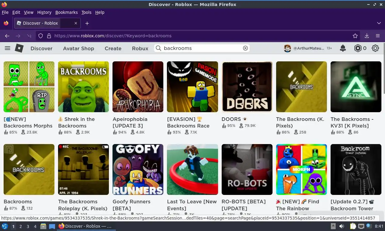Open the clipboard tray icon
This screenshot has width=385, height=231.
pyautogui.click(x=353, y=226)
